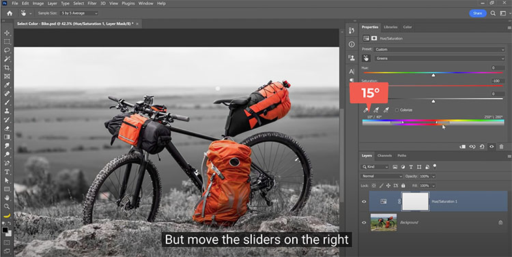Switch to the Channels tab
The height and width of the screenshot is (257, 512).
(384, 155)
